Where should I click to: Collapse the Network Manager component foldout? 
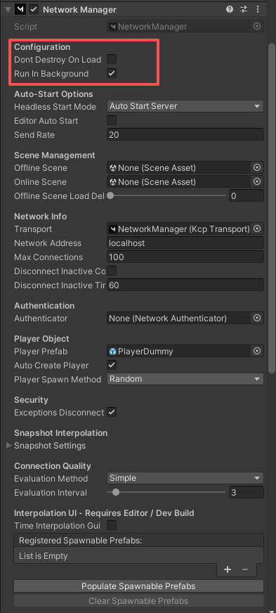8,10
